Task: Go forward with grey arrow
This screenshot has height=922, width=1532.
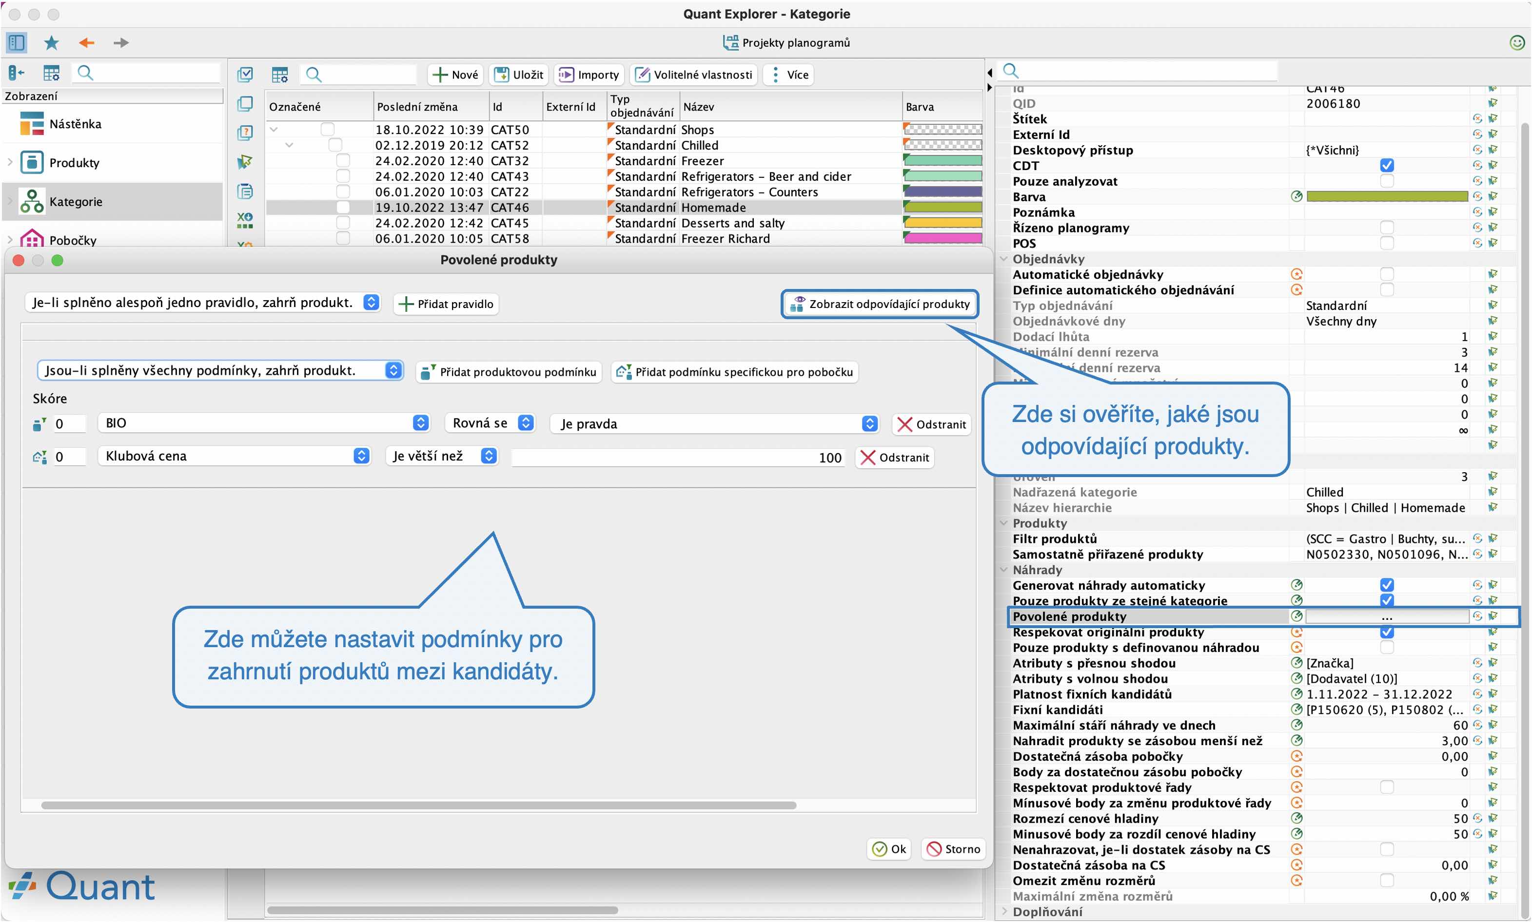Action: point(121,42)
